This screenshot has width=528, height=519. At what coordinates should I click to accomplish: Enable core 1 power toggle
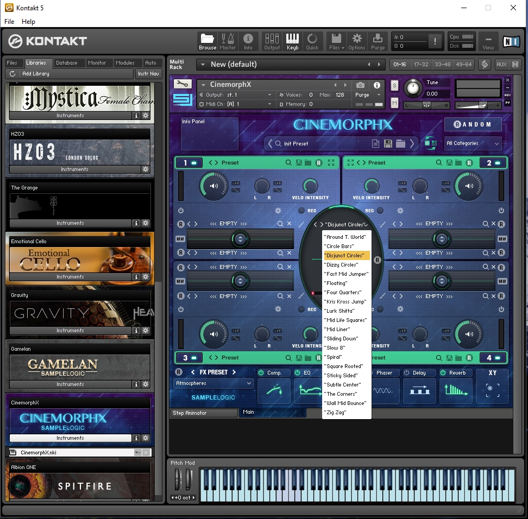point(181,210)
